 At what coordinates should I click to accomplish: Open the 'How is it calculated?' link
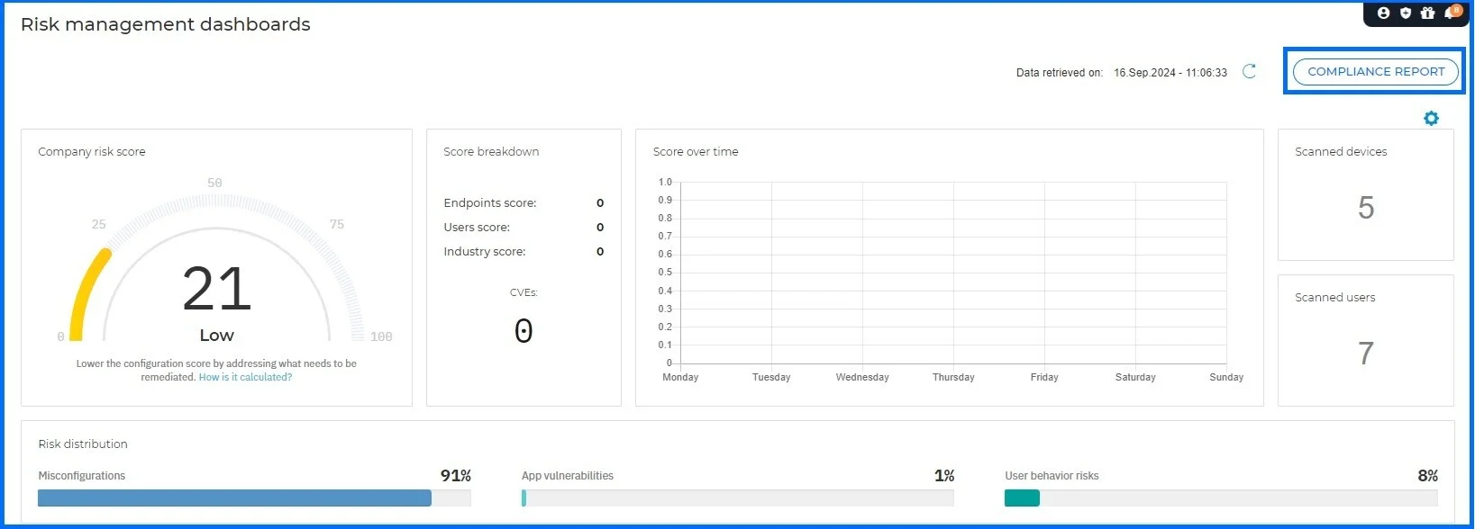click(x=245, y=378)
